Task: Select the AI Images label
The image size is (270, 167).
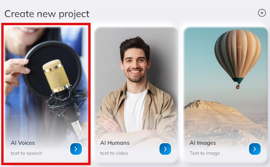Action: tap(203, 143)
